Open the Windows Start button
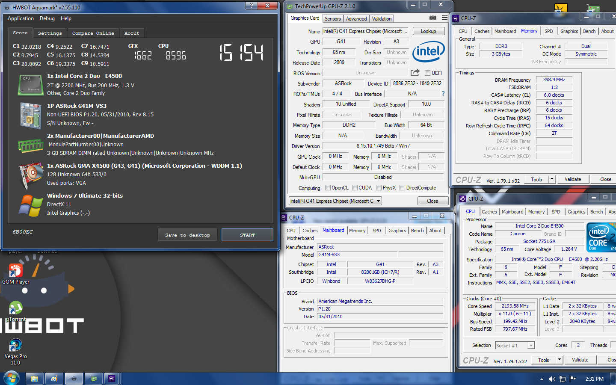 11,379
